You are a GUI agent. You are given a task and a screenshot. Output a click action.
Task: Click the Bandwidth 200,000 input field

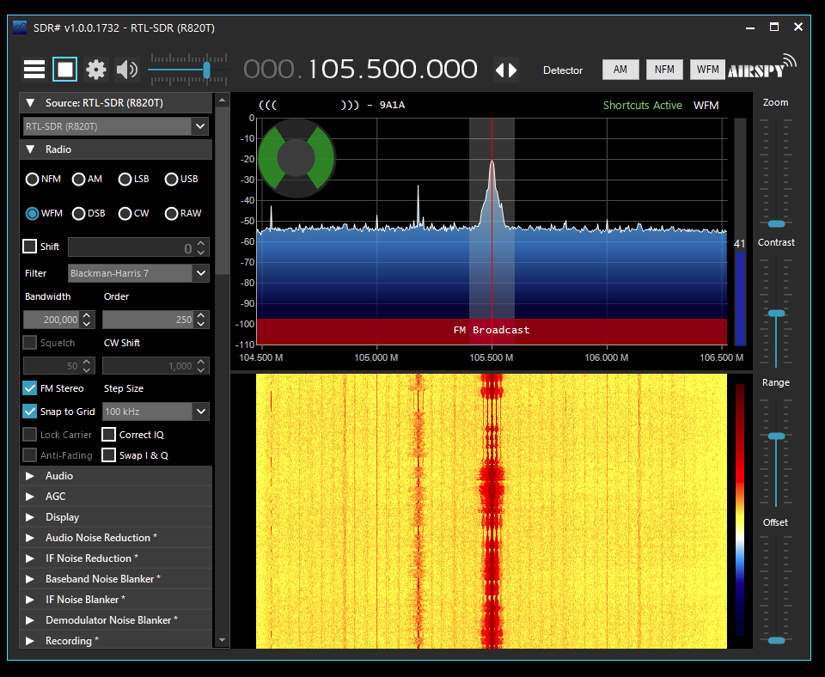52,320
